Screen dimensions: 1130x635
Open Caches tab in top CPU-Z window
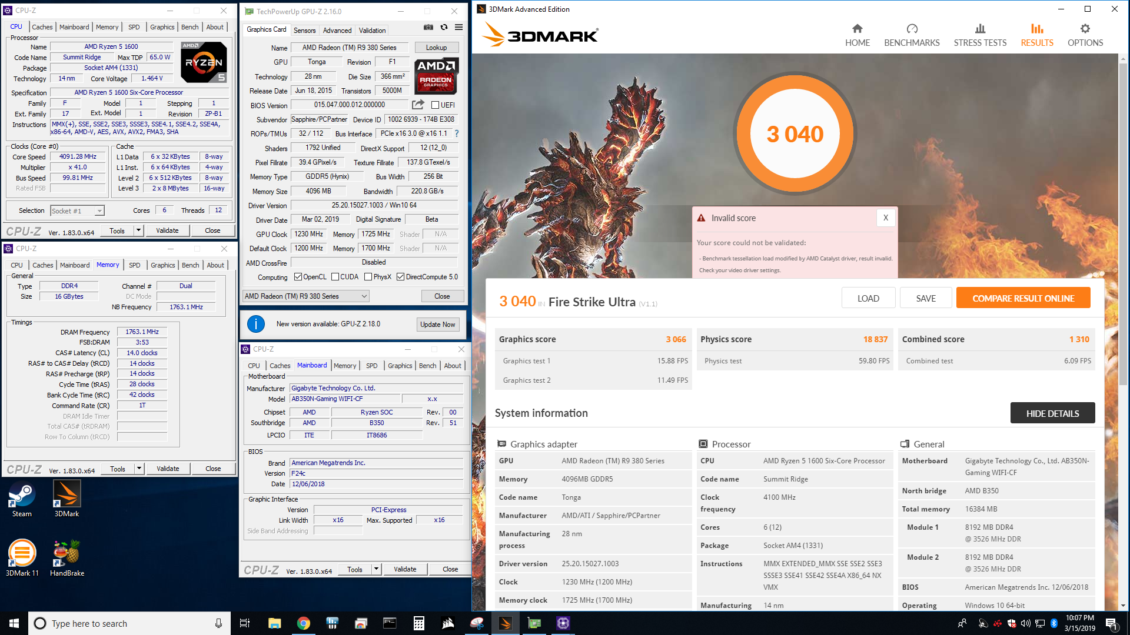pyautogui.click(x=42, y=27)
